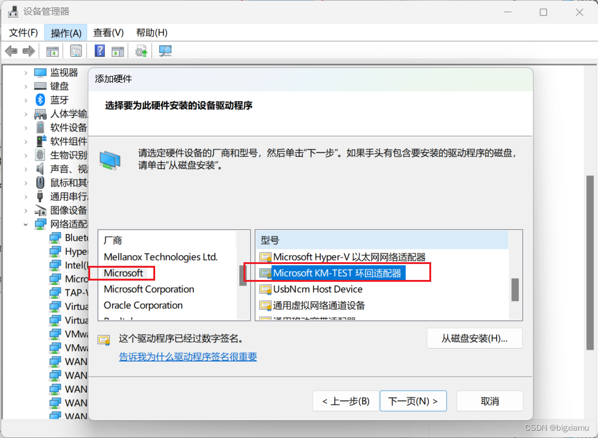
Task: Click the show/hide console tree icon
Action: tap(53, 51)
